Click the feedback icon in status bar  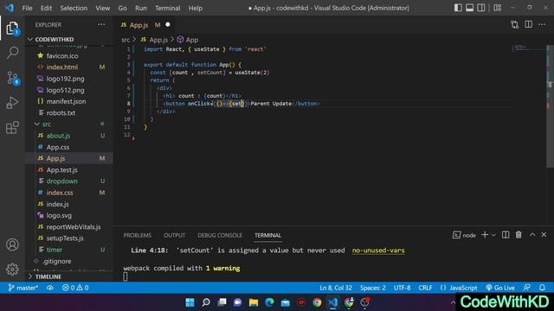(527, 288)
